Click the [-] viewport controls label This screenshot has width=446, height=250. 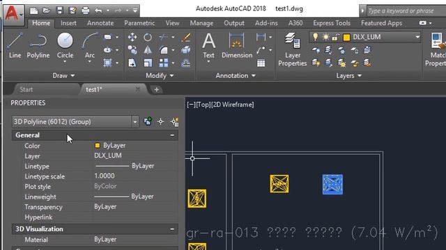[192, 105]
